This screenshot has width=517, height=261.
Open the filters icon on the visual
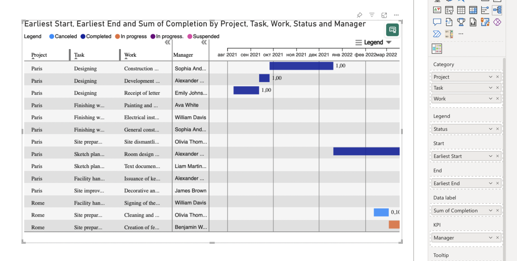click(x=372, y=15)
